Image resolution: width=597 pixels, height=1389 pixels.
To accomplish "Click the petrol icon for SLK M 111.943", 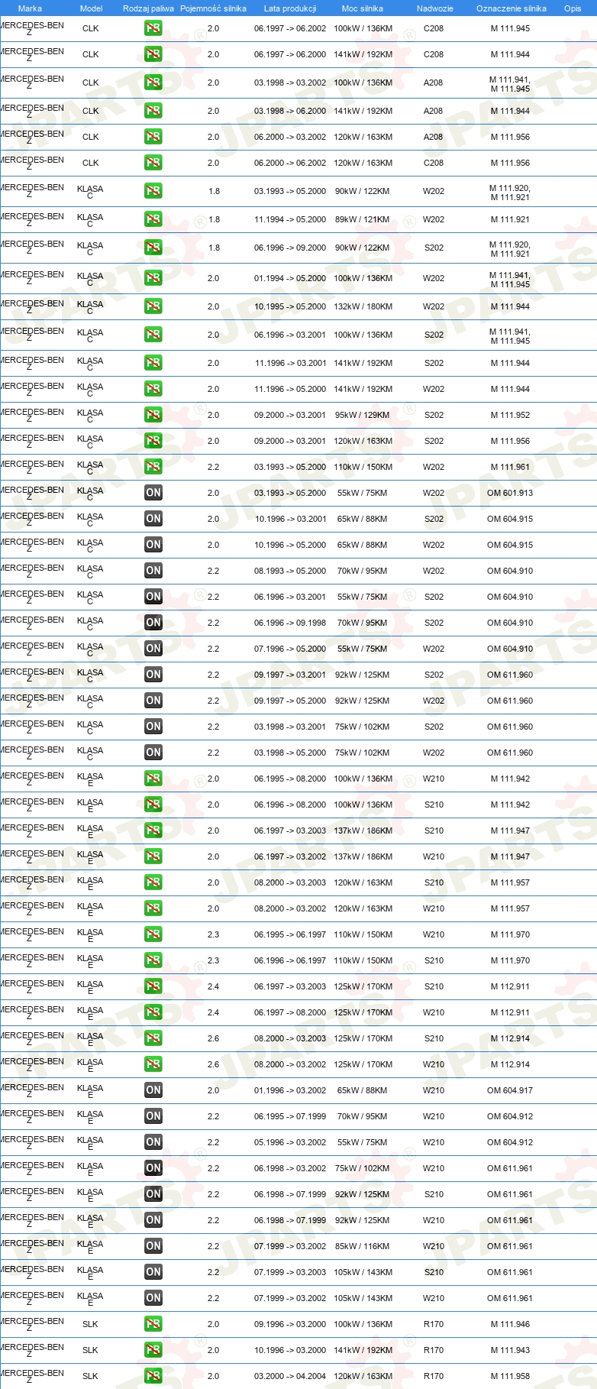I will [153, 1350].
